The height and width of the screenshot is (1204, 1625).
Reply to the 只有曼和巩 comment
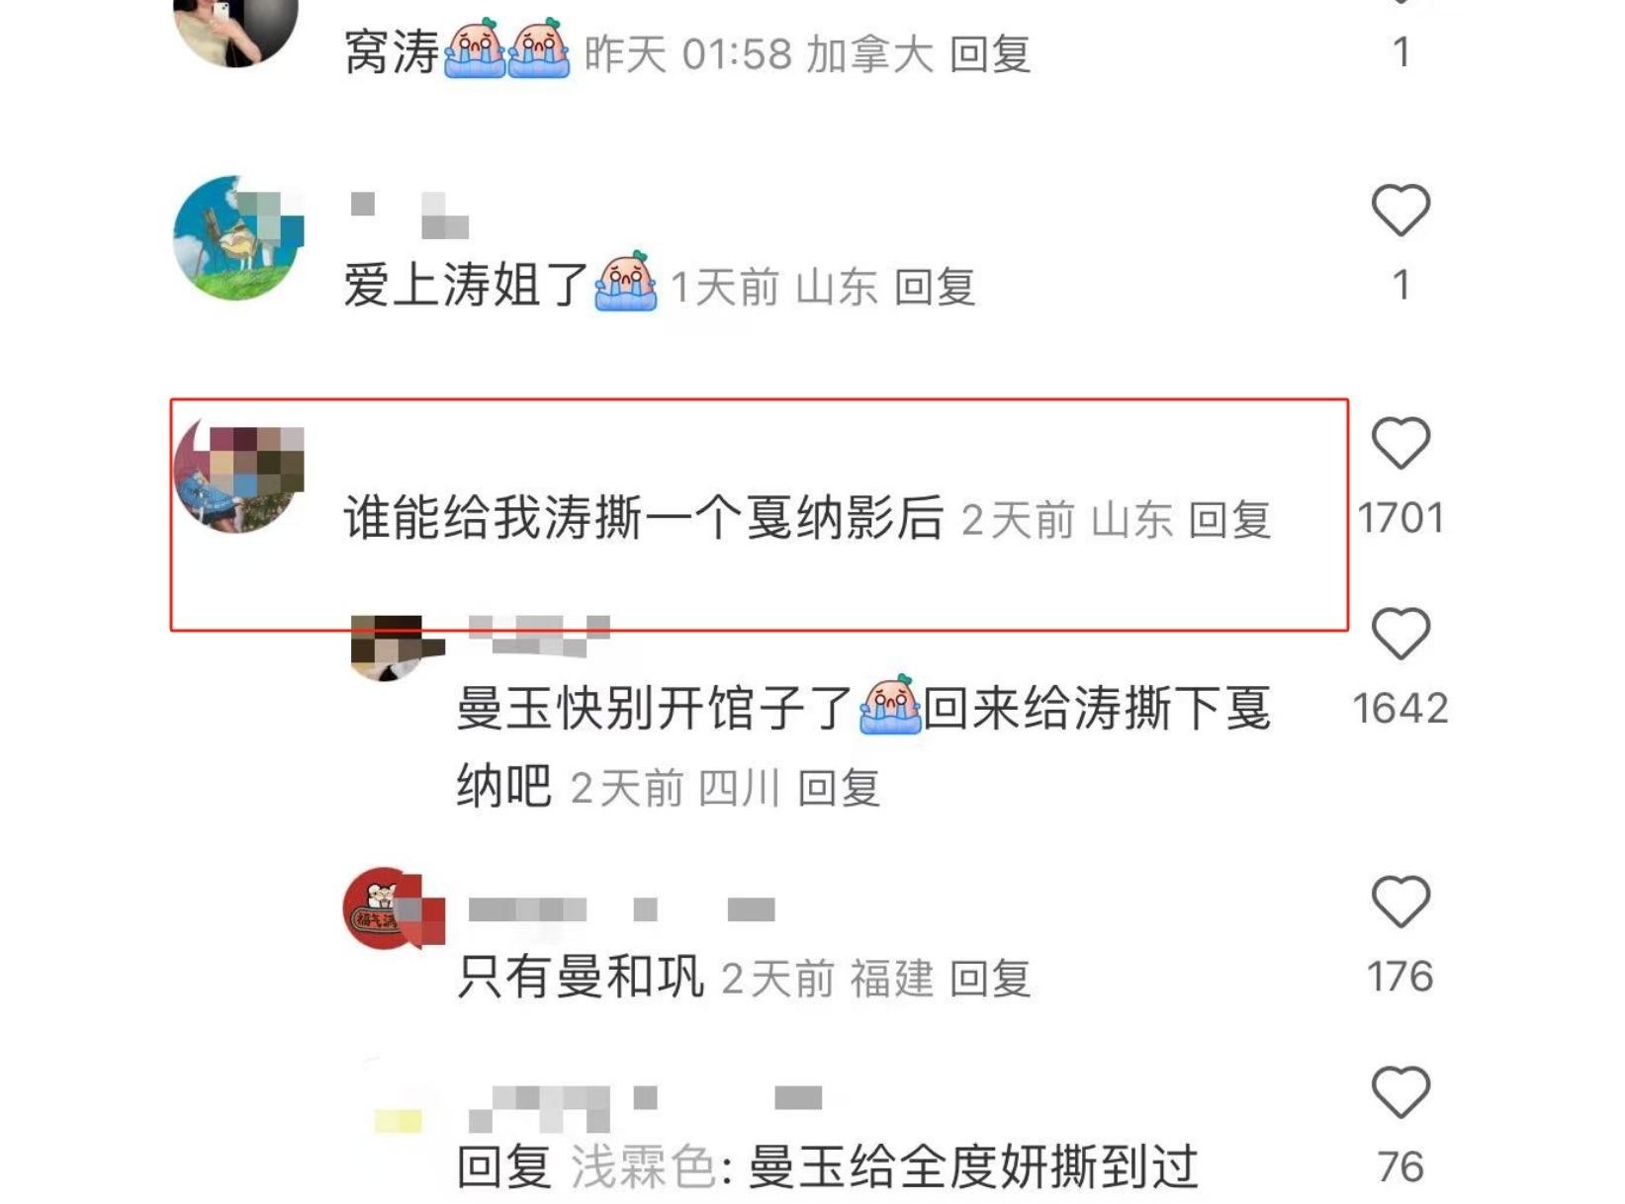[x=990, y=979]
